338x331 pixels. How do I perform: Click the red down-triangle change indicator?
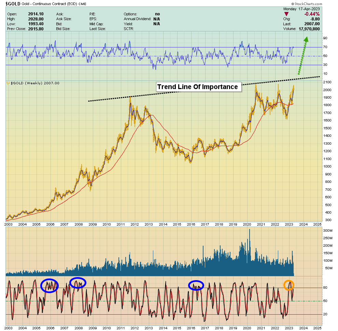(286, 14)
